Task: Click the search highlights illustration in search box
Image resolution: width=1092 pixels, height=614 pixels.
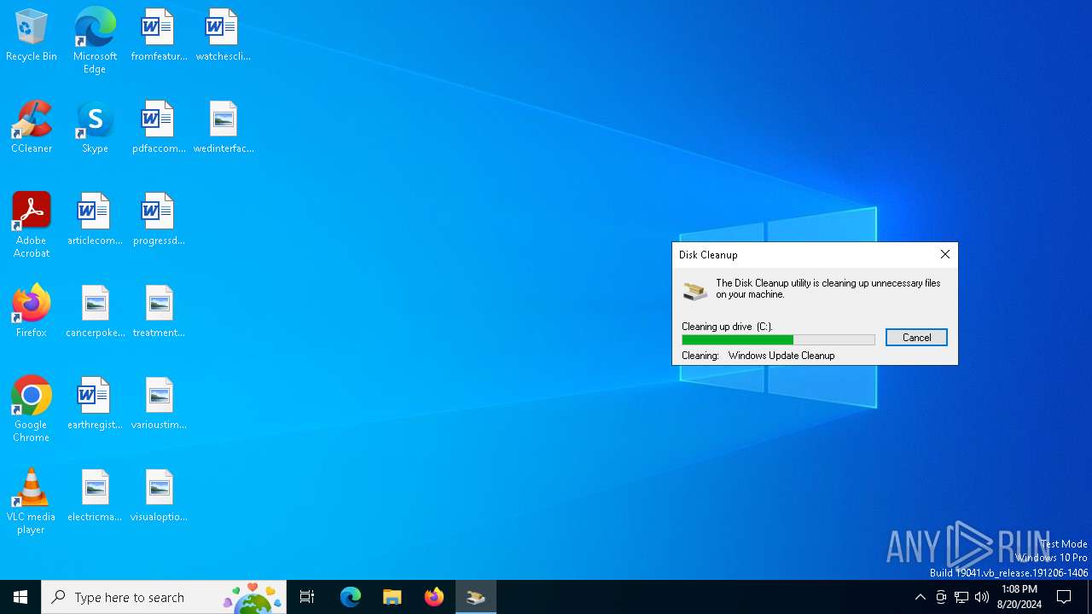Action: [253, 598]
